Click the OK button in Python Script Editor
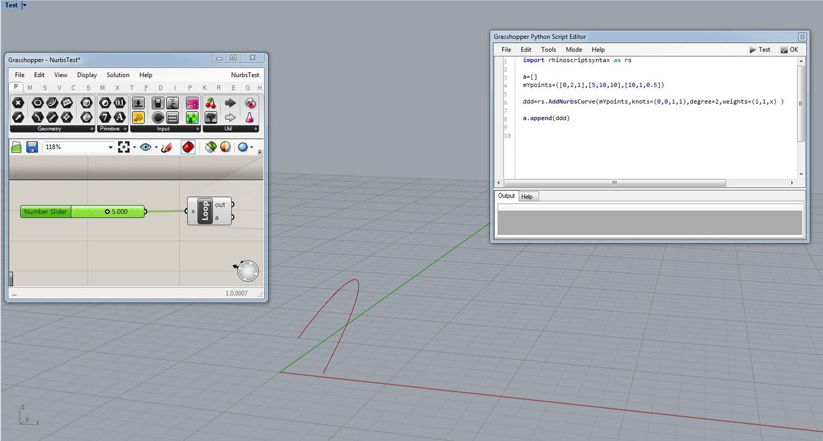The height and width of the screenshot is (441, 823). click(789, 49)
